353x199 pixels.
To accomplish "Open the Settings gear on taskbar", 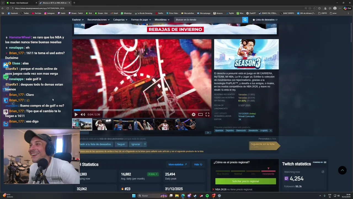I will (x=219, y=196).
